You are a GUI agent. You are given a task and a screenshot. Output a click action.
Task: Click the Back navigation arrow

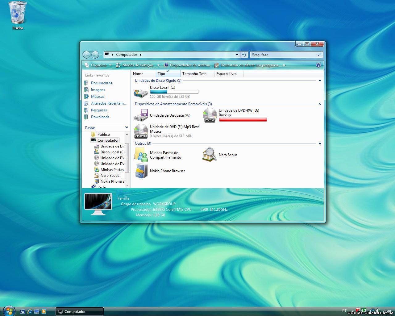click(x=86, y=55)
